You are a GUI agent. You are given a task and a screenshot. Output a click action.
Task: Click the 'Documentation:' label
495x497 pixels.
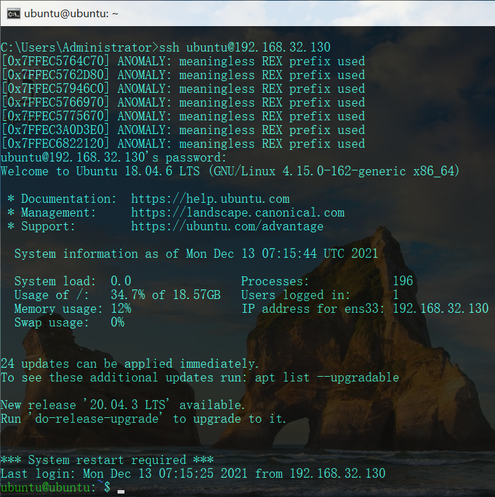tap(69, 199)
